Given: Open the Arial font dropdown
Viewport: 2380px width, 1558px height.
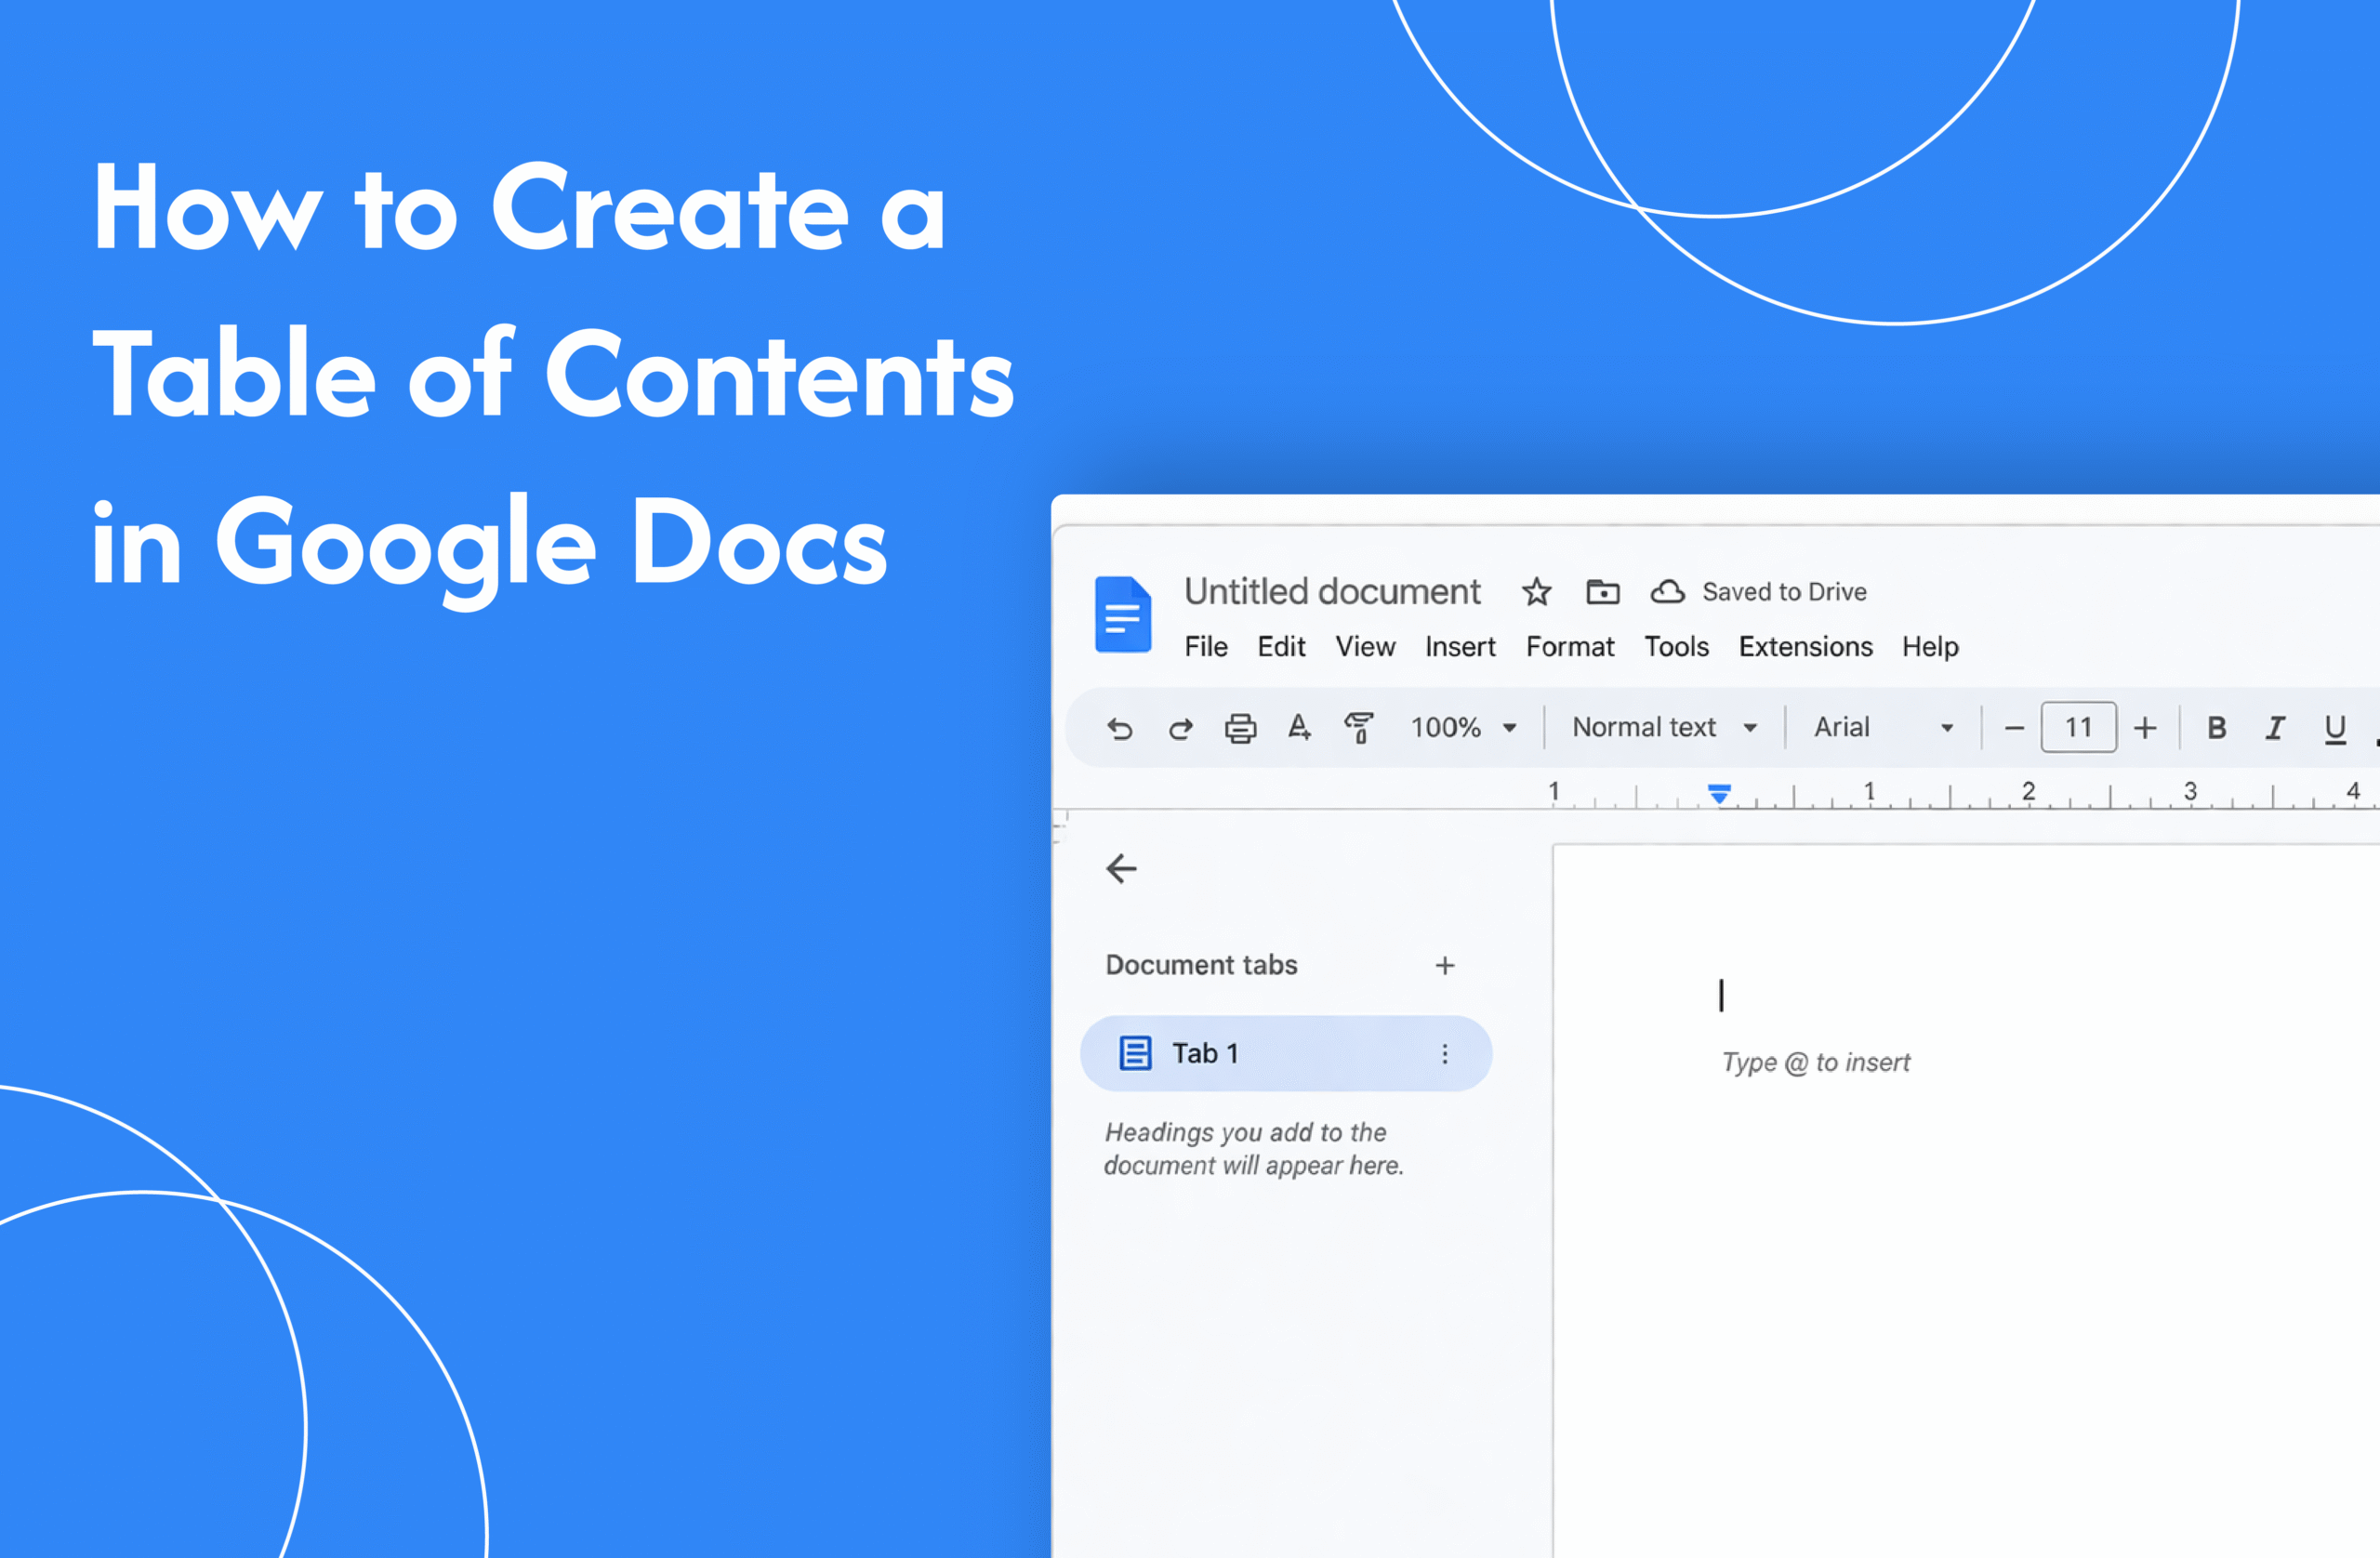Looking at the screenshot, I should coord(1883,727).
